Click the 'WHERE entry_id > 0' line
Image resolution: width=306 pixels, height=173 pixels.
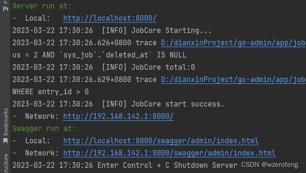click(x=51, y=92)
